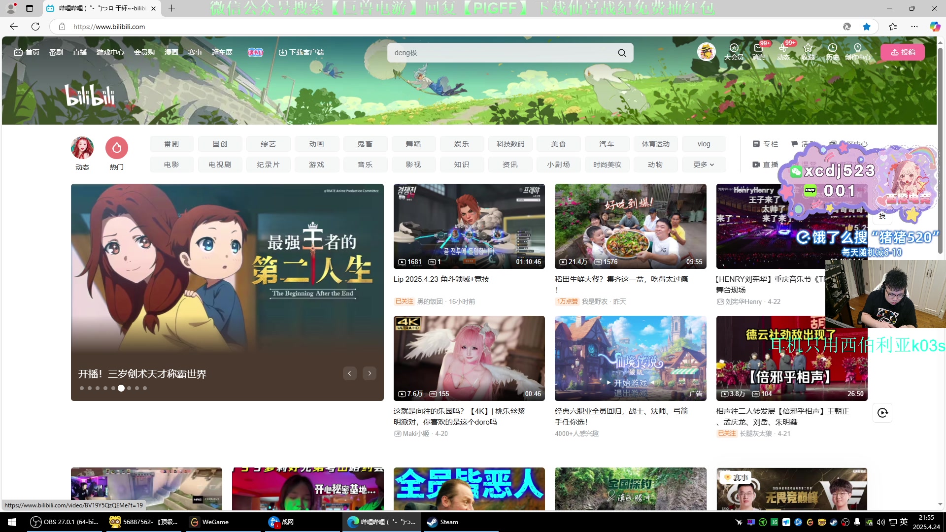Refresh the browser page

[35, 27]
